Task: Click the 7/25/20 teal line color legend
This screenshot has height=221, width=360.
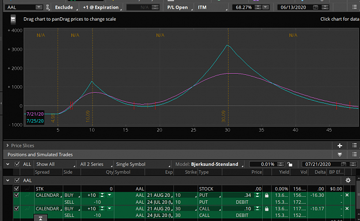Action: click(x=35, y=121)
